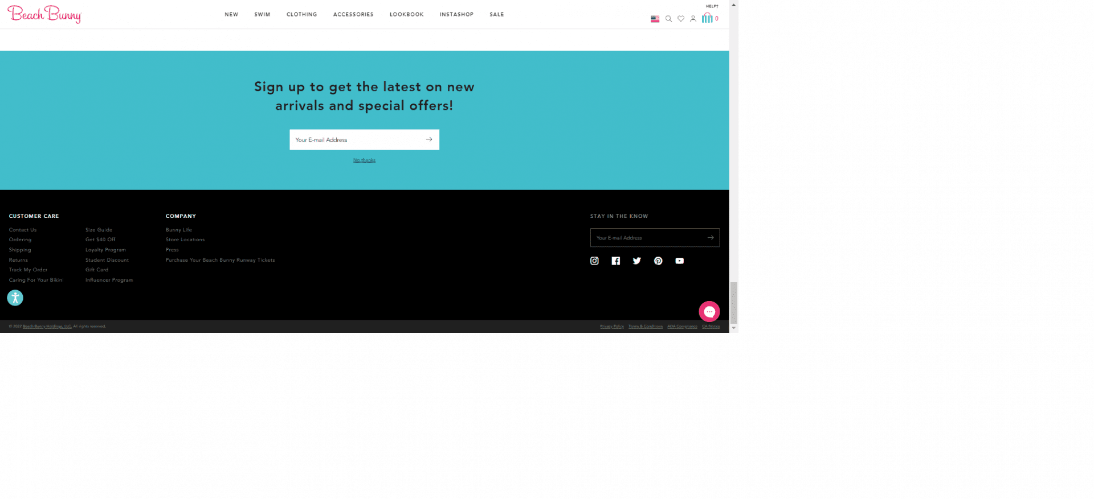This screenshot has width=1094, height=499.
Task: Open the wishlist heart icon
Action: 680,19
